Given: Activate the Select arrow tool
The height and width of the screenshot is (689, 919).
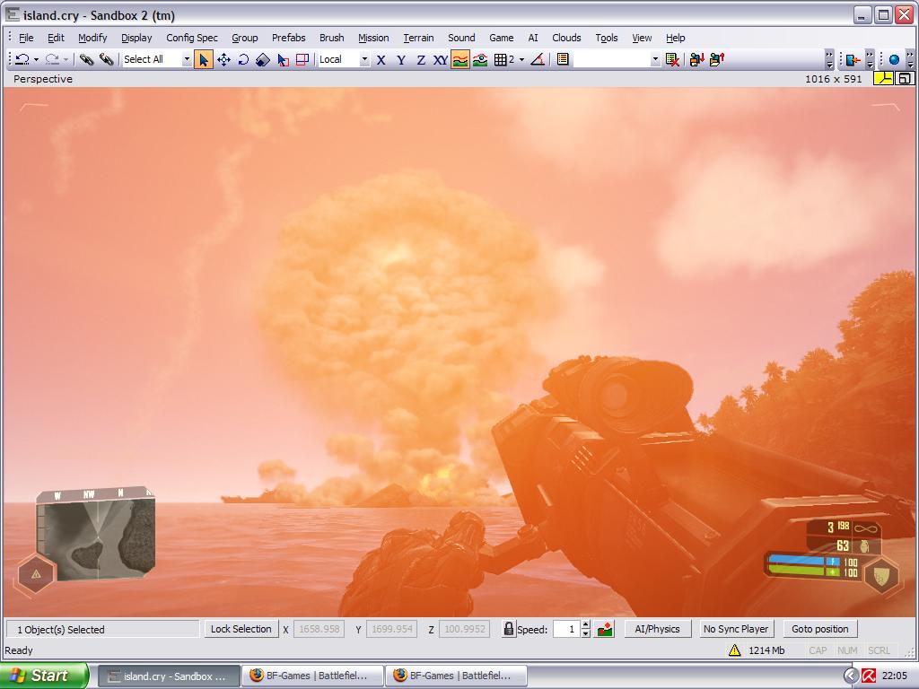Looking at the screenshot, I should [204, 59].
